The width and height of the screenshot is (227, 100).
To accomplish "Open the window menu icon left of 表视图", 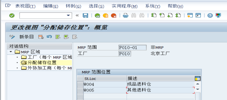I will (x=8, y=6).
